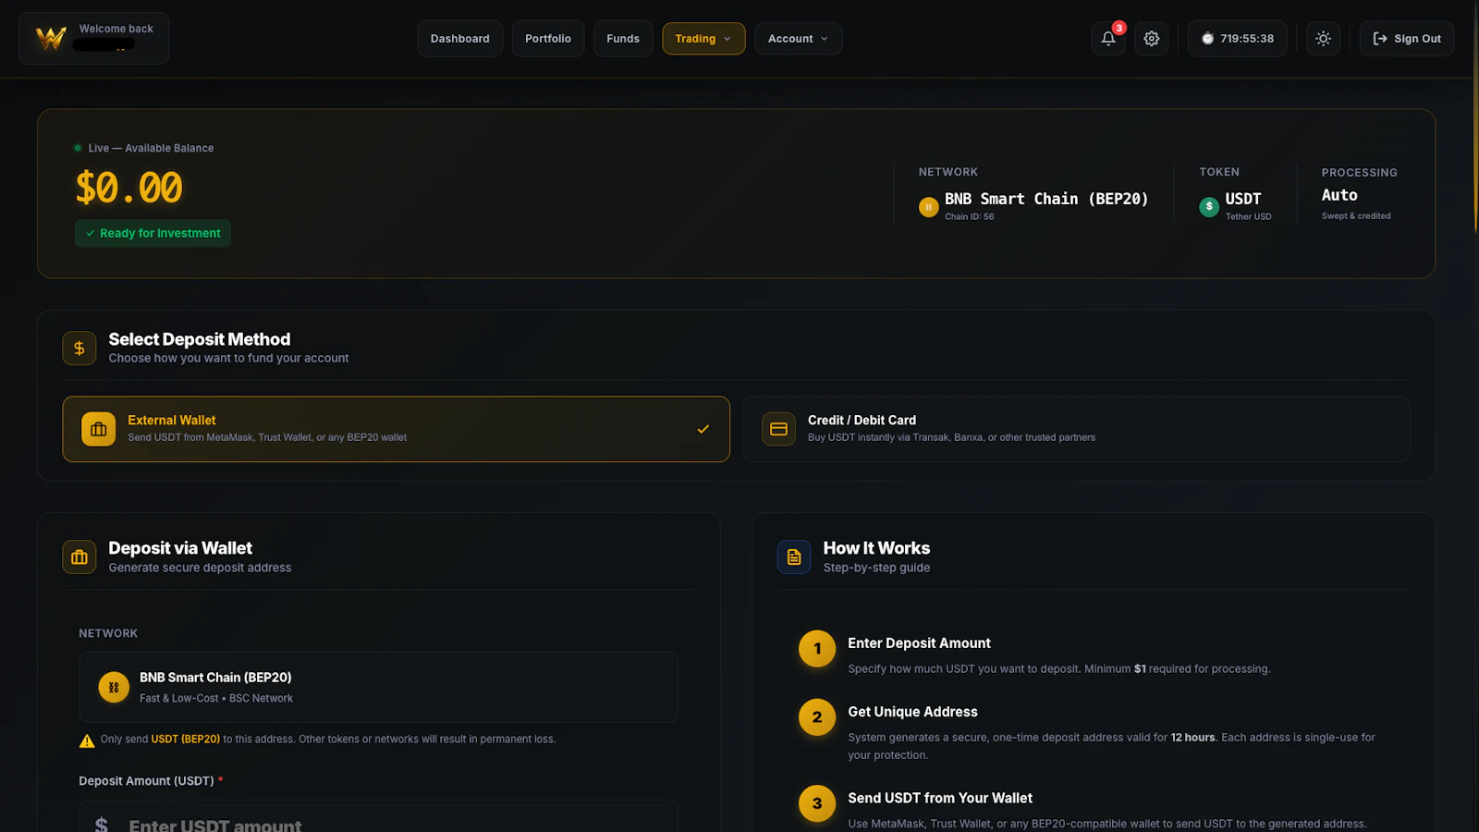Select the External Wallet deposit method
This screenshot has width=1479, height=832.
coord(396,429)
